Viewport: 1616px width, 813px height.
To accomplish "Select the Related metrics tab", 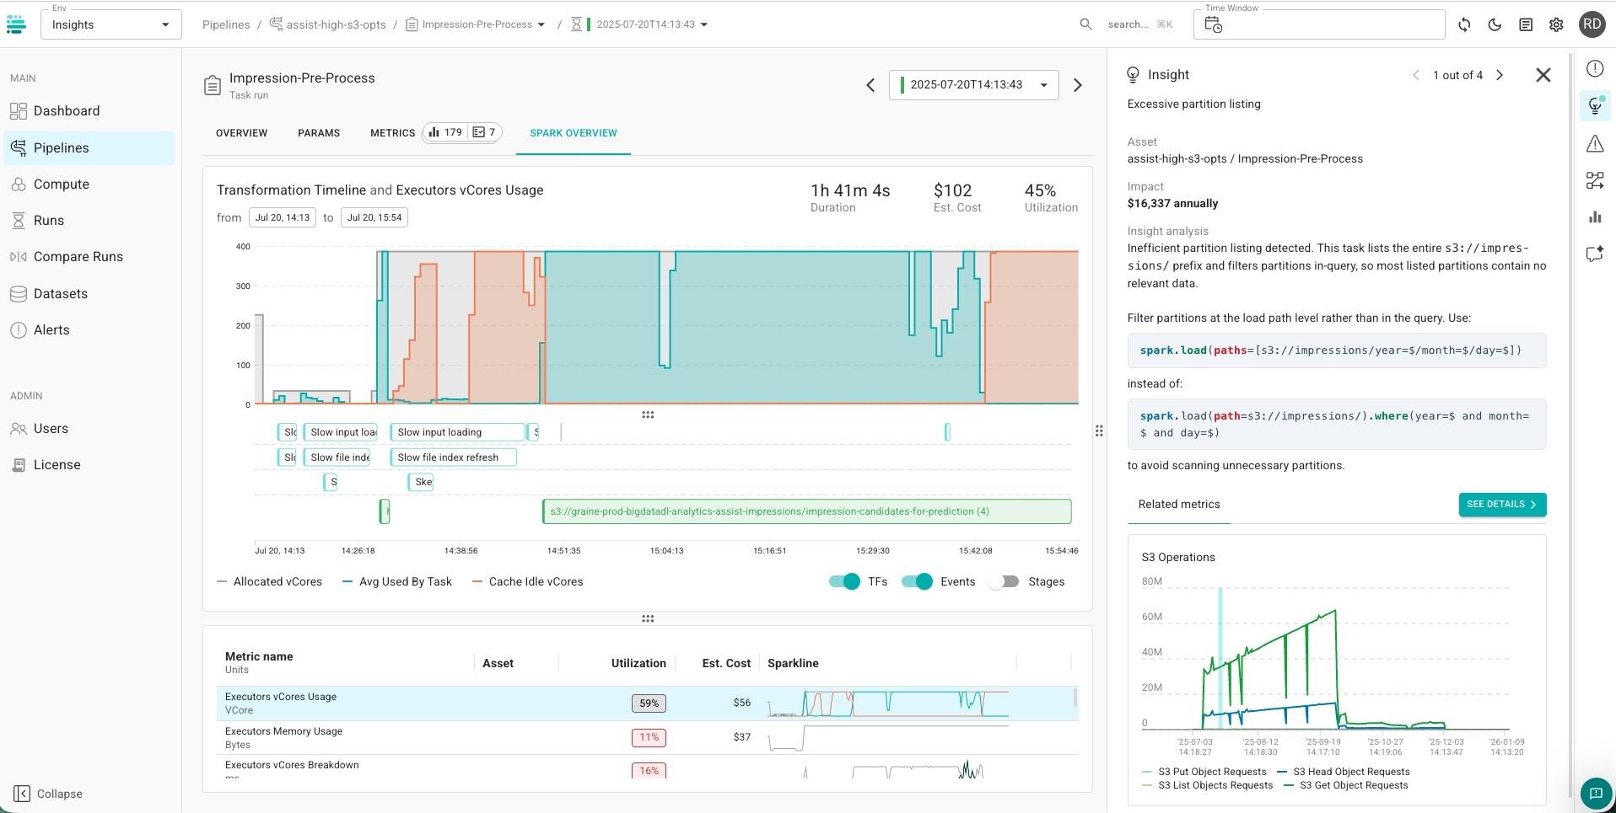I will 1179,505.
